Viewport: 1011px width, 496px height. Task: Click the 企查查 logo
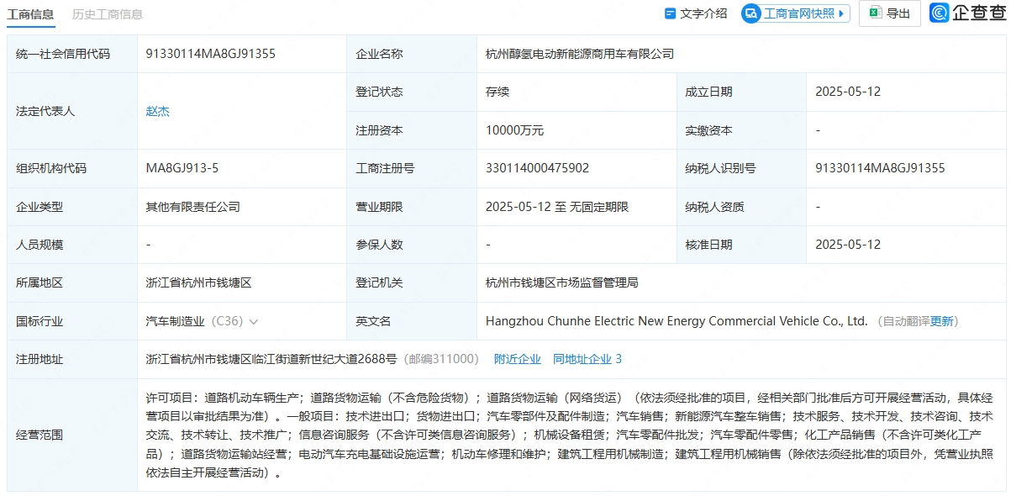[967, 13]
